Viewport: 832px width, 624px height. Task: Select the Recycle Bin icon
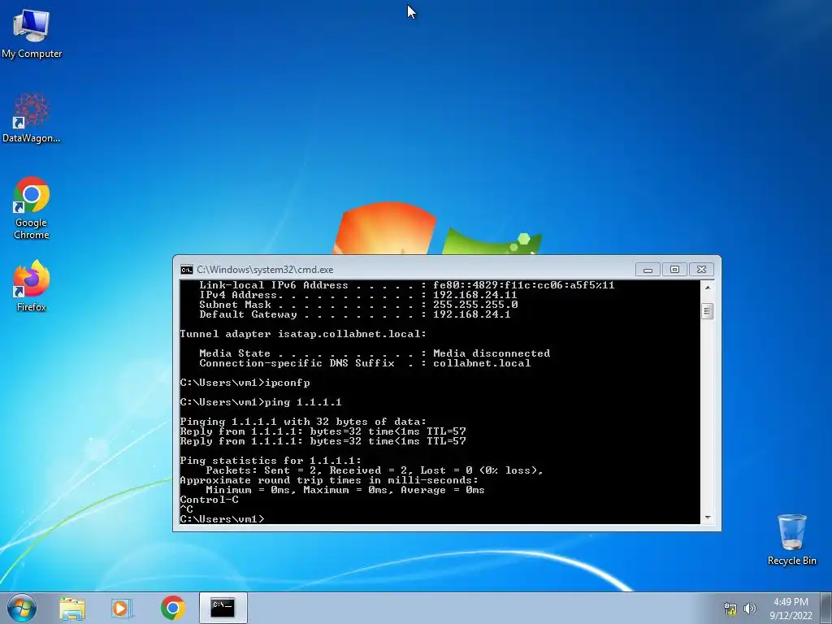tap(791, 539)
